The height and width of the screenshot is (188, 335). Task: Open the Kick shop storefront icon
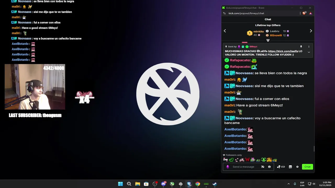click(x=290, y=167)
